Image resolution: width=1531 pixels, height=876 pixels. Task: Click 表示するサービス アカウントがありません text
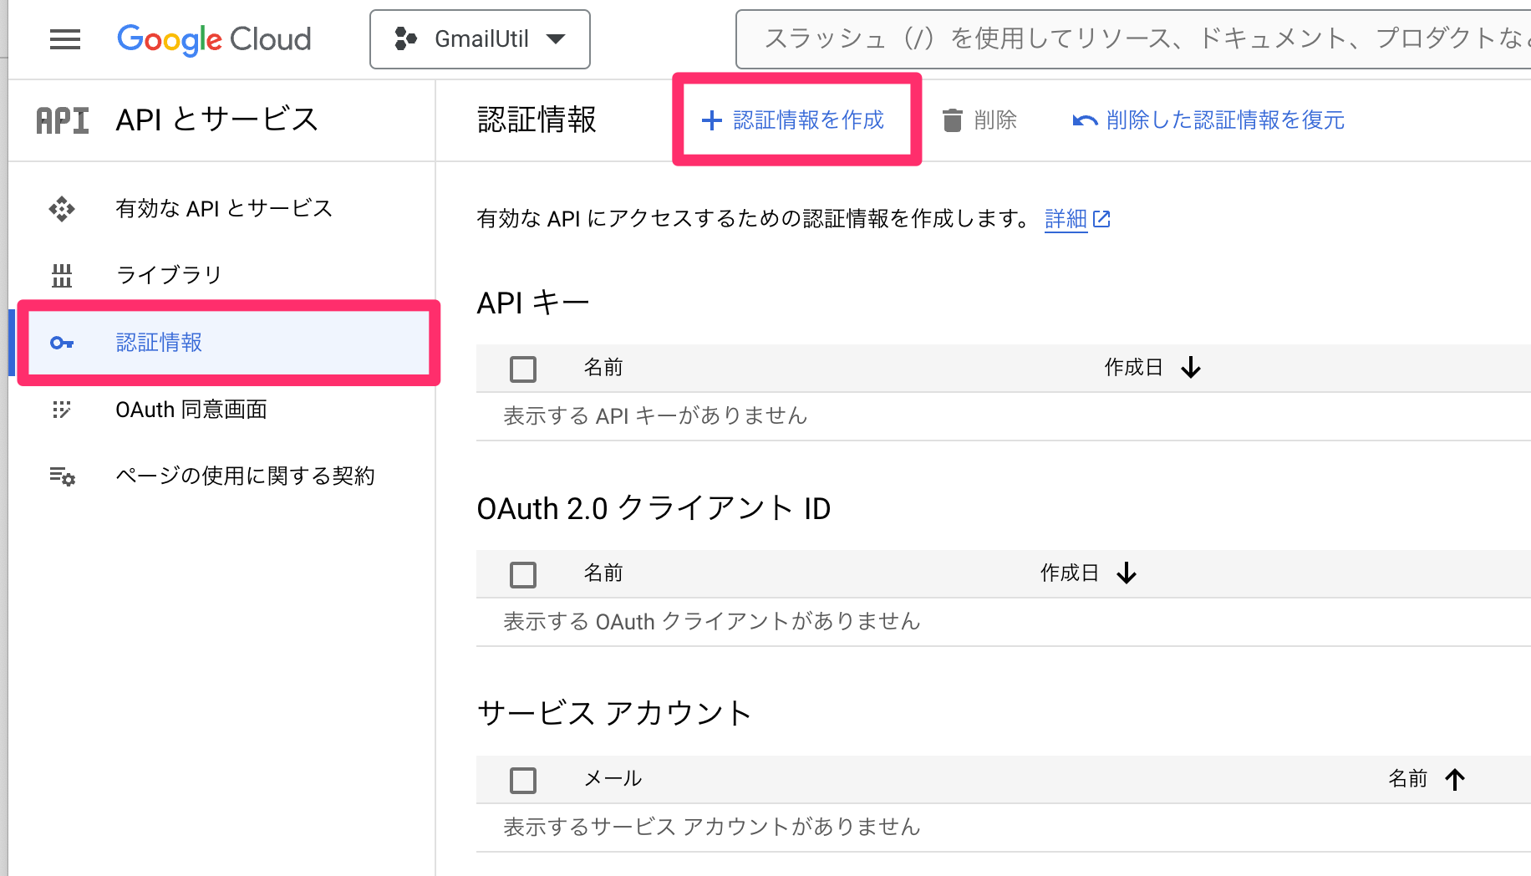click(712, 828)
